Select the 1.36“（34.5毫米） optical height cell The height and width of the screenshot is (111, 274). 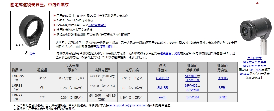pos(132,97)
